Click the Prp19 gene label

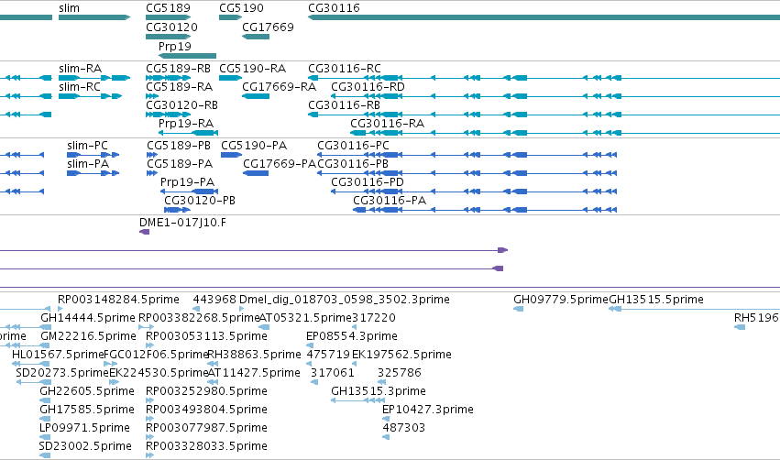(x=174, y=46)
